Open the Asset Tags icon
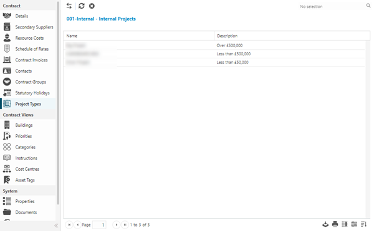Viewport: 374px width, 231px height. point(7,180)
